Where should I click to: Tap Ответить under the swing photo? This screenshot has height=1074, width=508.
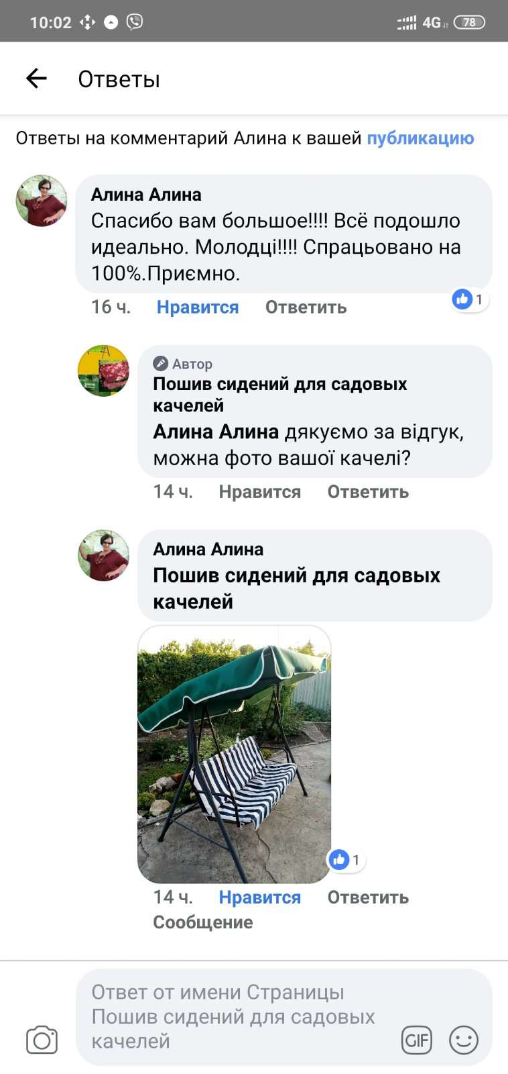pos(368,897)
